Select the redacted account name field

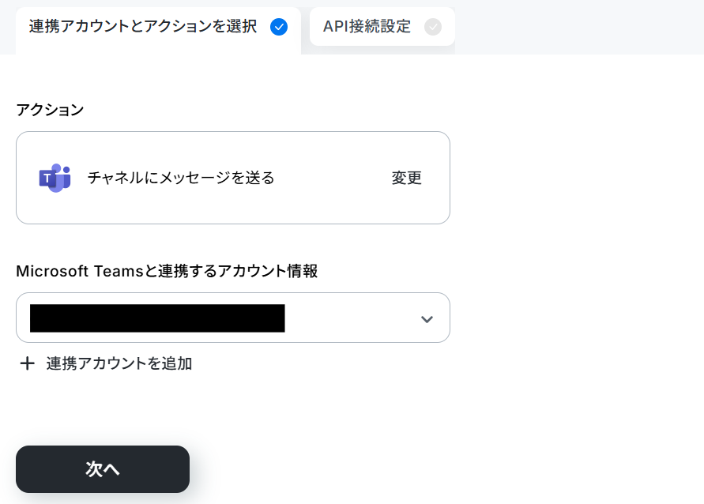coord(157,318)
